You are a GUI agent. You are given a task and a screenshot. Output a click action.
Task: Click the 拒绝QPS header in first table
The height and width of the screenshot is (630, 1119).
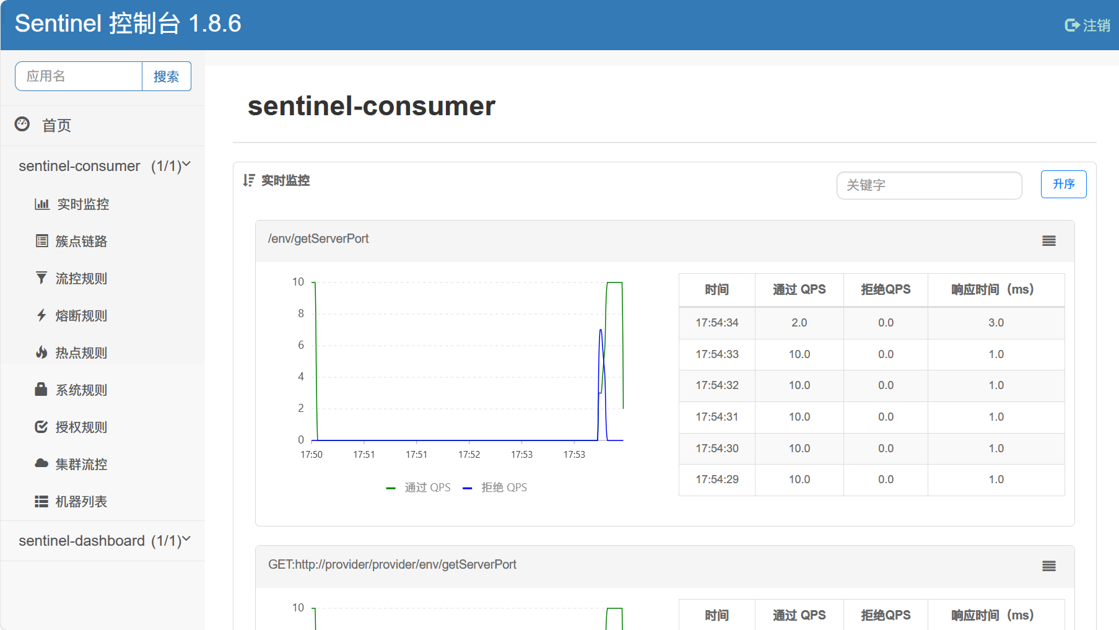886,289
